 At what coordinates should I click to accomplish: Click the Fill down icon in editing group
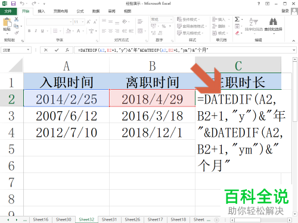coord(237,26)
